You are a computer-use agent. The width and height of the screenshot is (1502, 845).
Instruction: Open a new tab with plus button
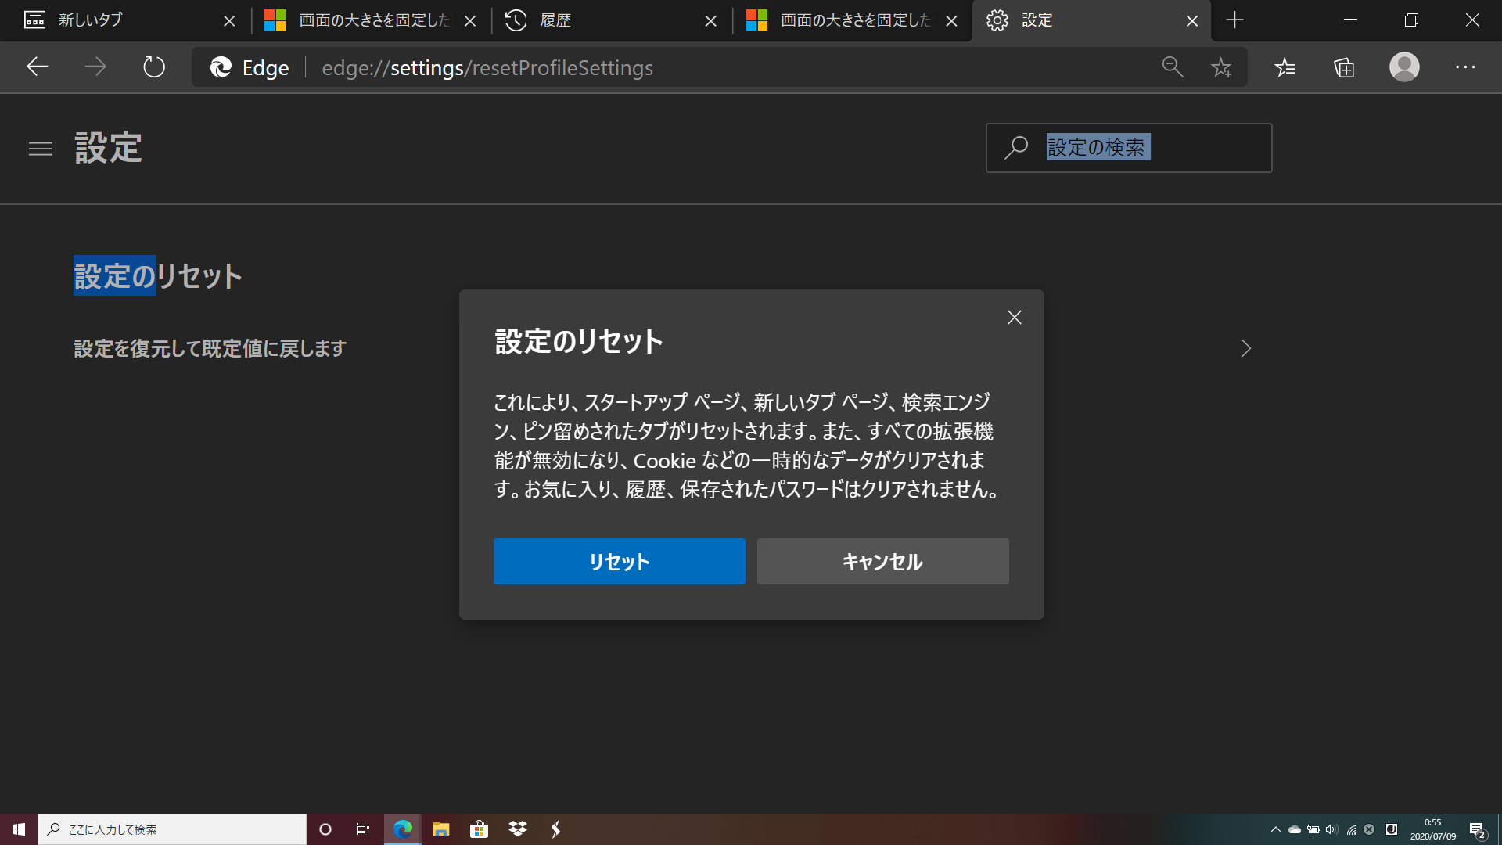tap(1234, 20)
